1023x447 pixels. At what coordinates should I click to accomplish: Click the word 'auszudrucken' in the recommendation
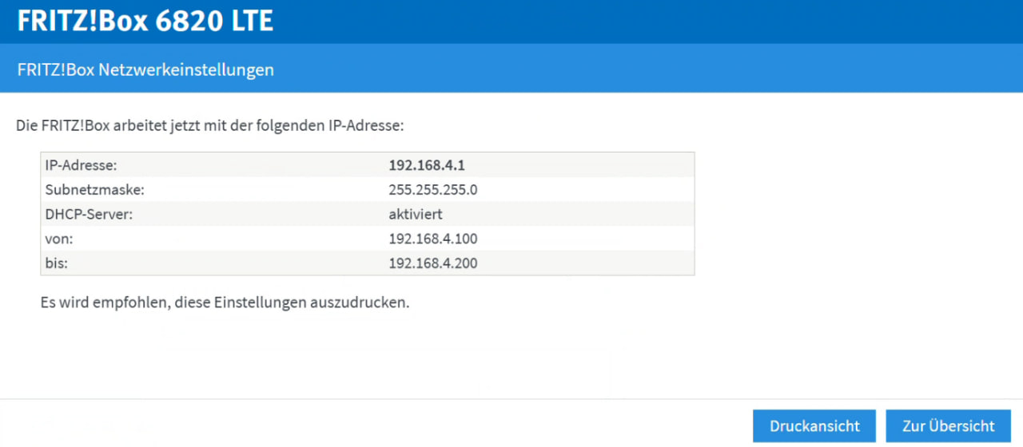click(x=358, y=303)
